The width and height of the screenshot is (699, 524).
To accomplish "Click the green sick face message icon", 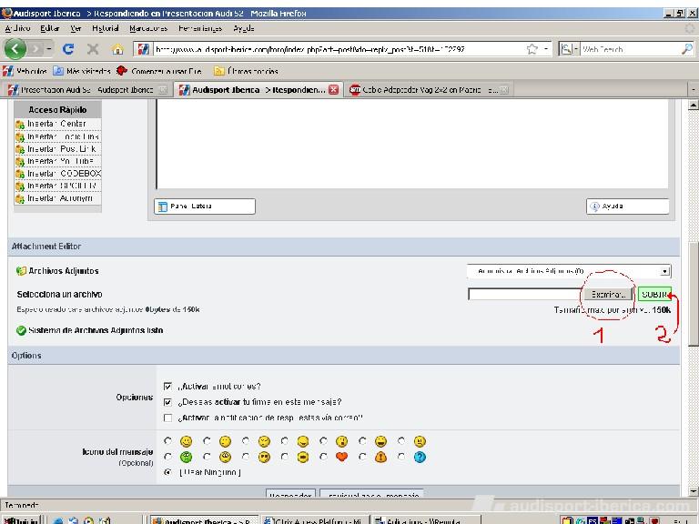I will pos(186,457).
